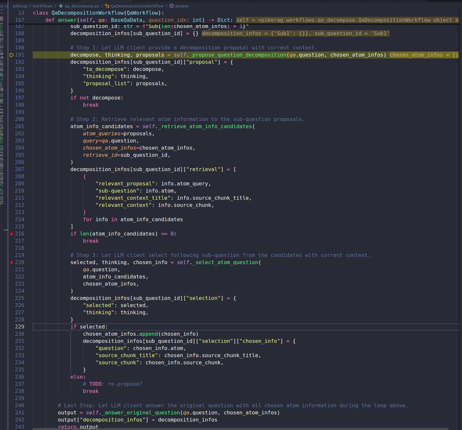
Task: Remove the breakpoint dot at line 216
Action: [11, 234]
